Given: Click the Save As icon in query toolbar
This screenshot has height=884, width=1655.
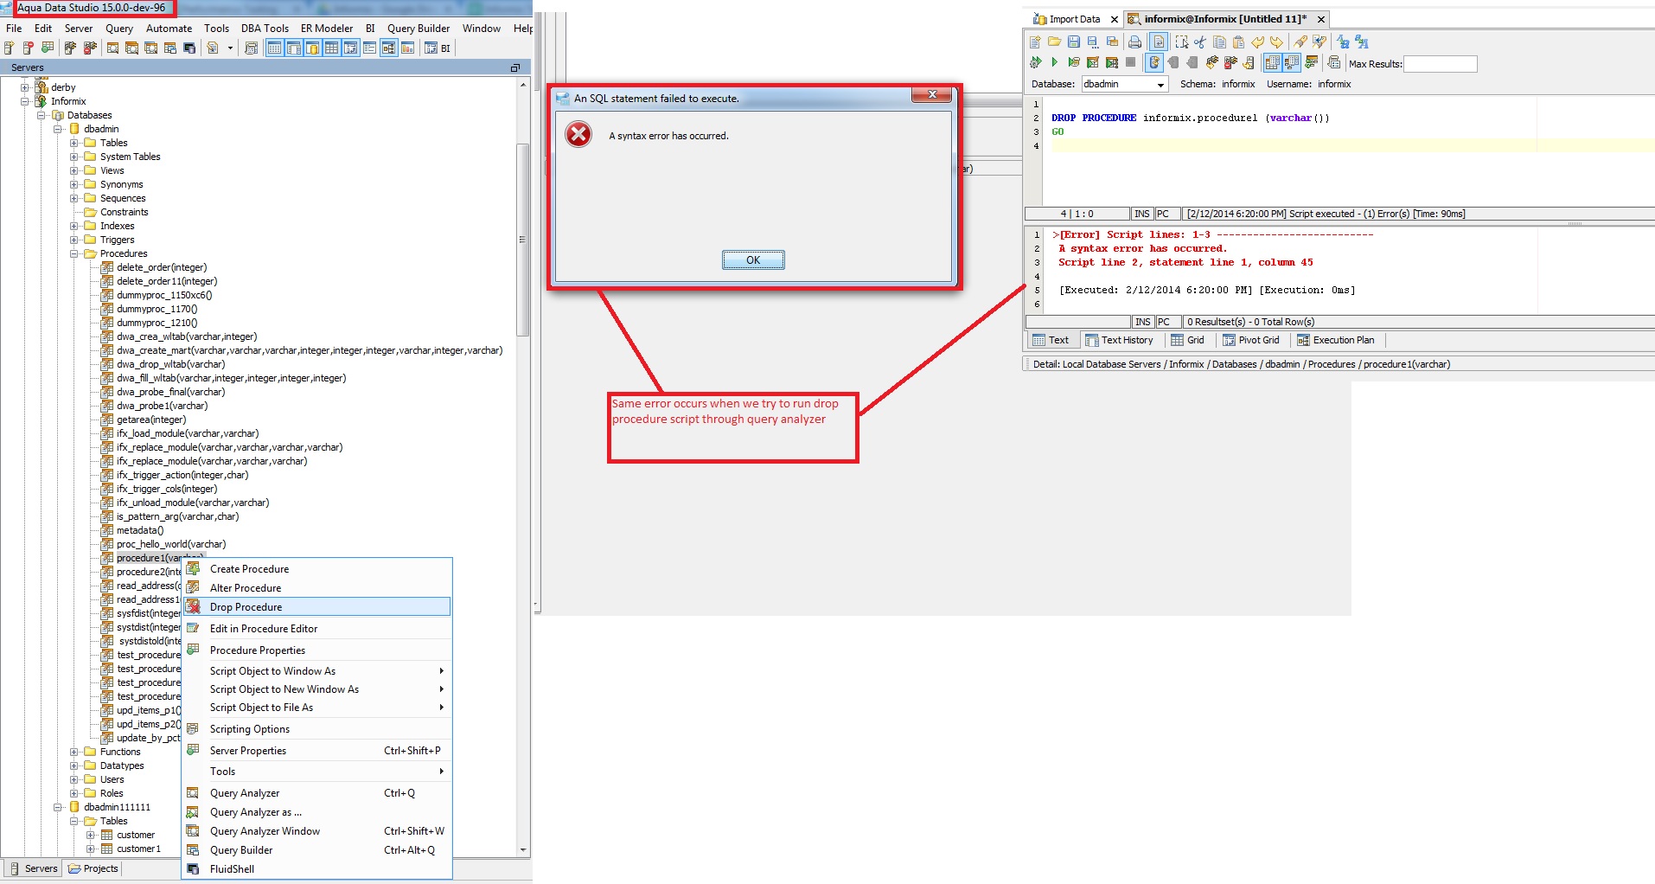Looking at the screenshot, I should 1092,42.
